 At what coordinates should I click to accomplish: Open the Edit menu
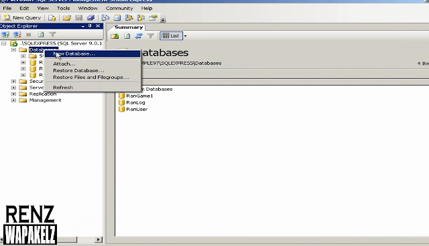[24, 8]
